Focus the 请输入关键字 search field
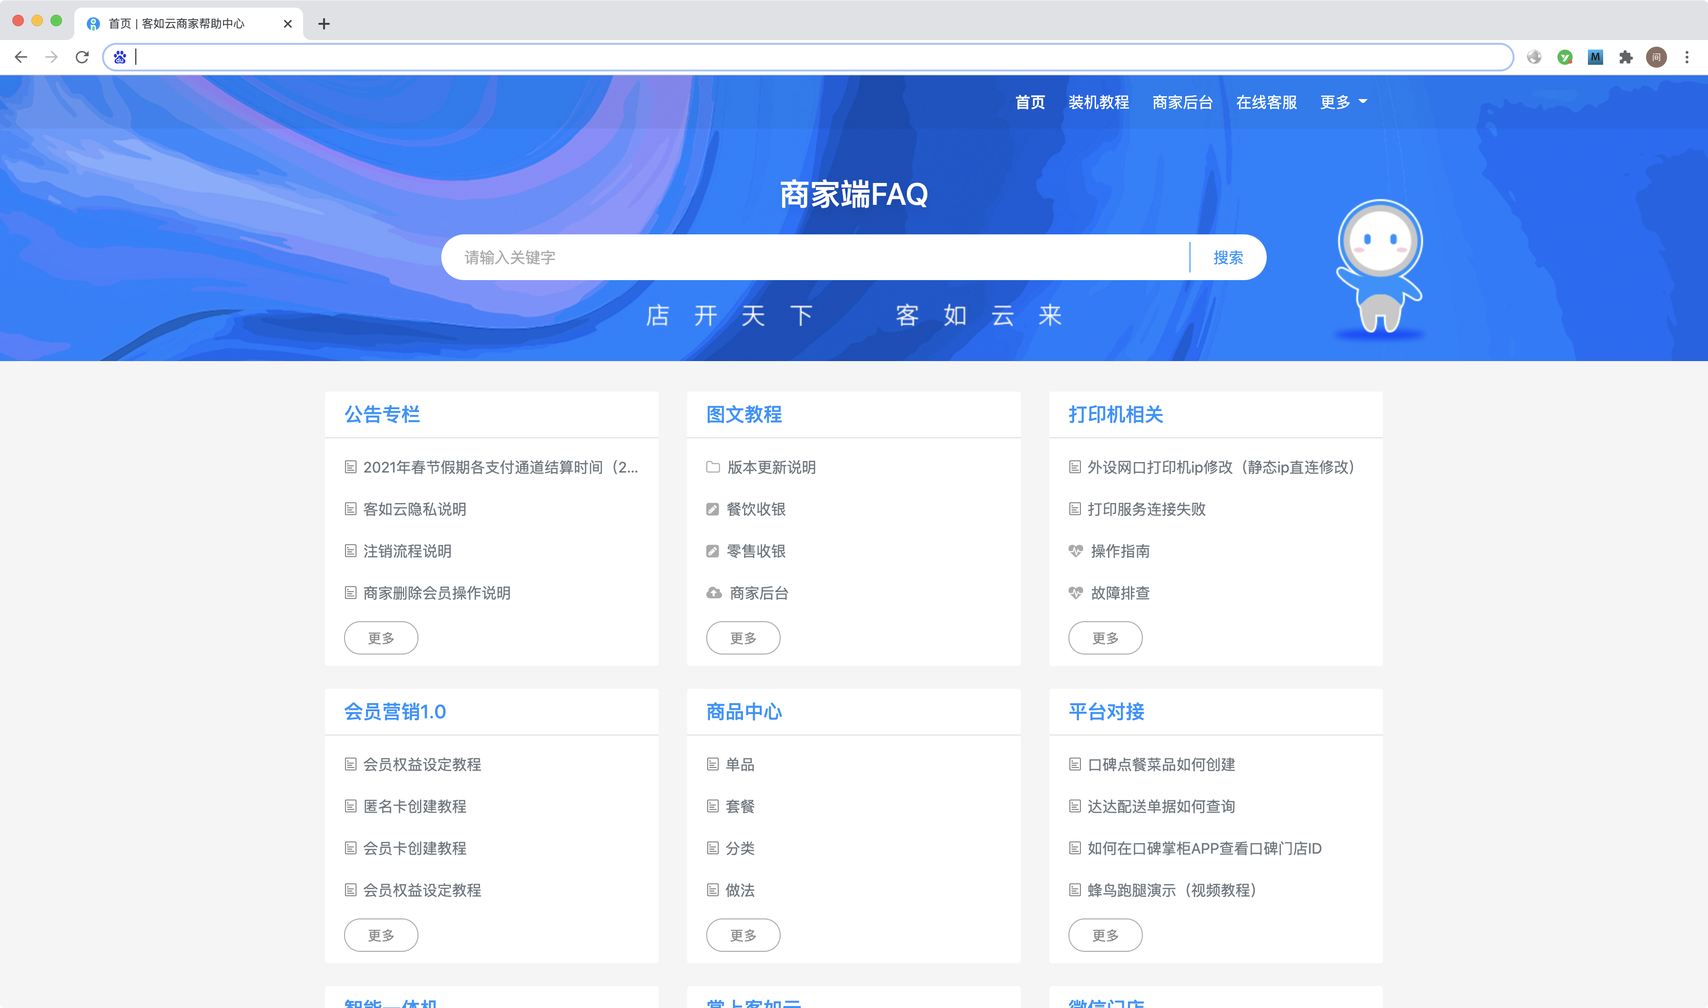This screenshot has width=1708, height=1008. [815, 257]
